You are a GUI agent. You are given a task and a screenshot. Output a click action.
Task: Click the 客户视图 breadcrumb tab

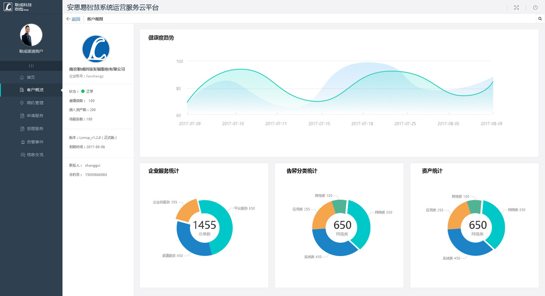pyautogui.click(x=95, y=19)
